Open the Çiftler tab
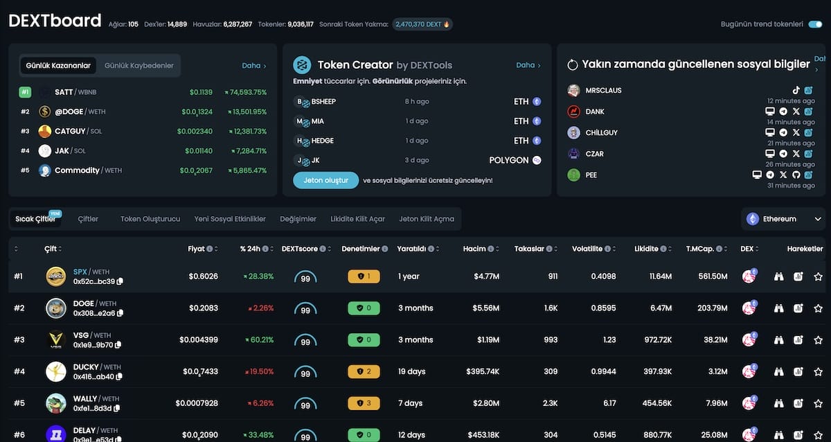The image size is (831, 442). [x=88, y=219]
